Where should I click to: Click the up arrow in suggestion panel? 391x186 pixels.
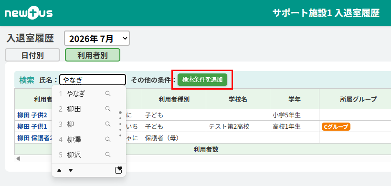(x=59, y=170)
